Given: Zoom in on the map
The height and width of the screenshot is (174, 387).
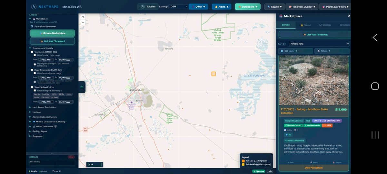Looking at the screenshot, I should point(83,17).
